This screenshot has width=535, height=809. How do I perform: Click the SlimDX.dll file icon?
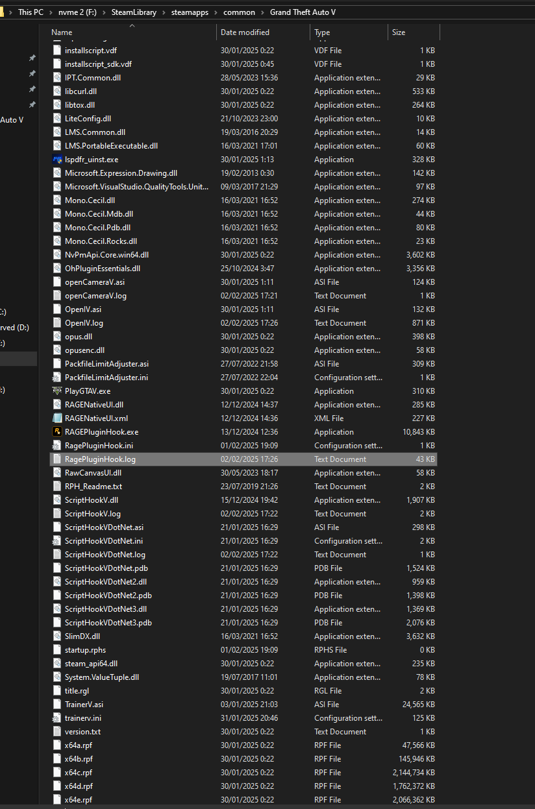[57, 636]
